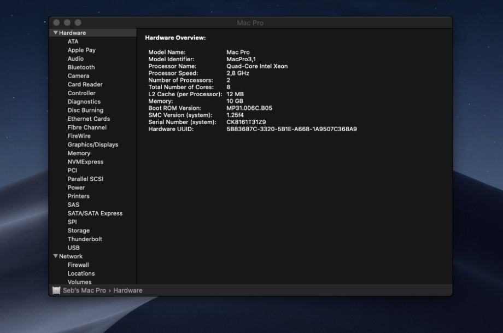Close the Mac Pro window
The width and height of the screenshot is (503, 333).
click(56, 22)
